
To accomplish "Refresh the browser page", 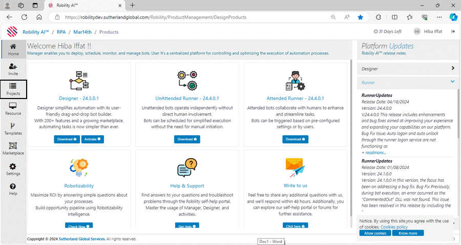I will pyautogui.click(x=25, y=17).
